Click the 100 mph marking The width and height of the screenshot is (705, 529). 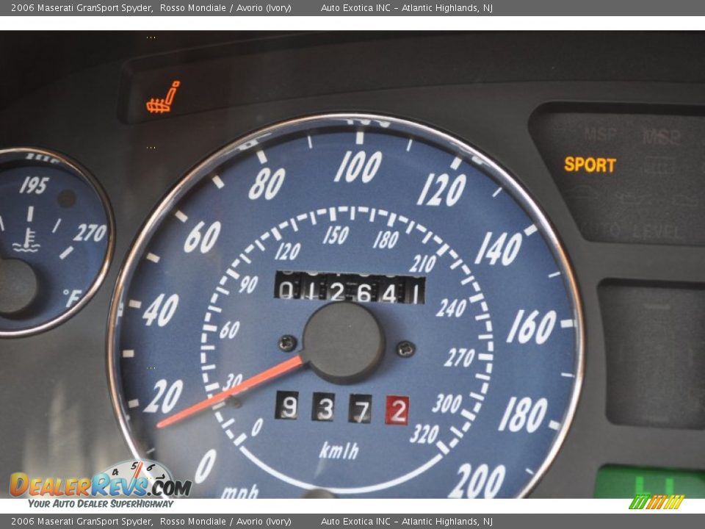[358, 167]
